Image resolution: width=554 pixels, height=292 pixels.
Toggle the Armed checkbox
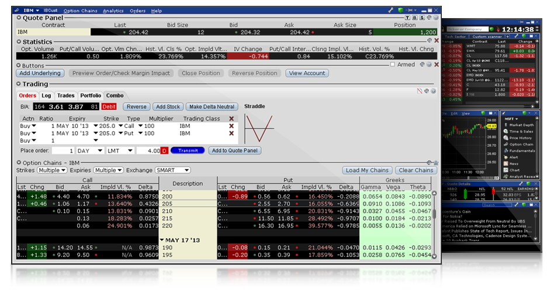(393, 65)
